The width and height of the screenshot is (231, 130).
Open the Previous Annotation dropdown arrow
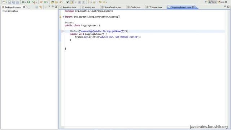point(97,2)
